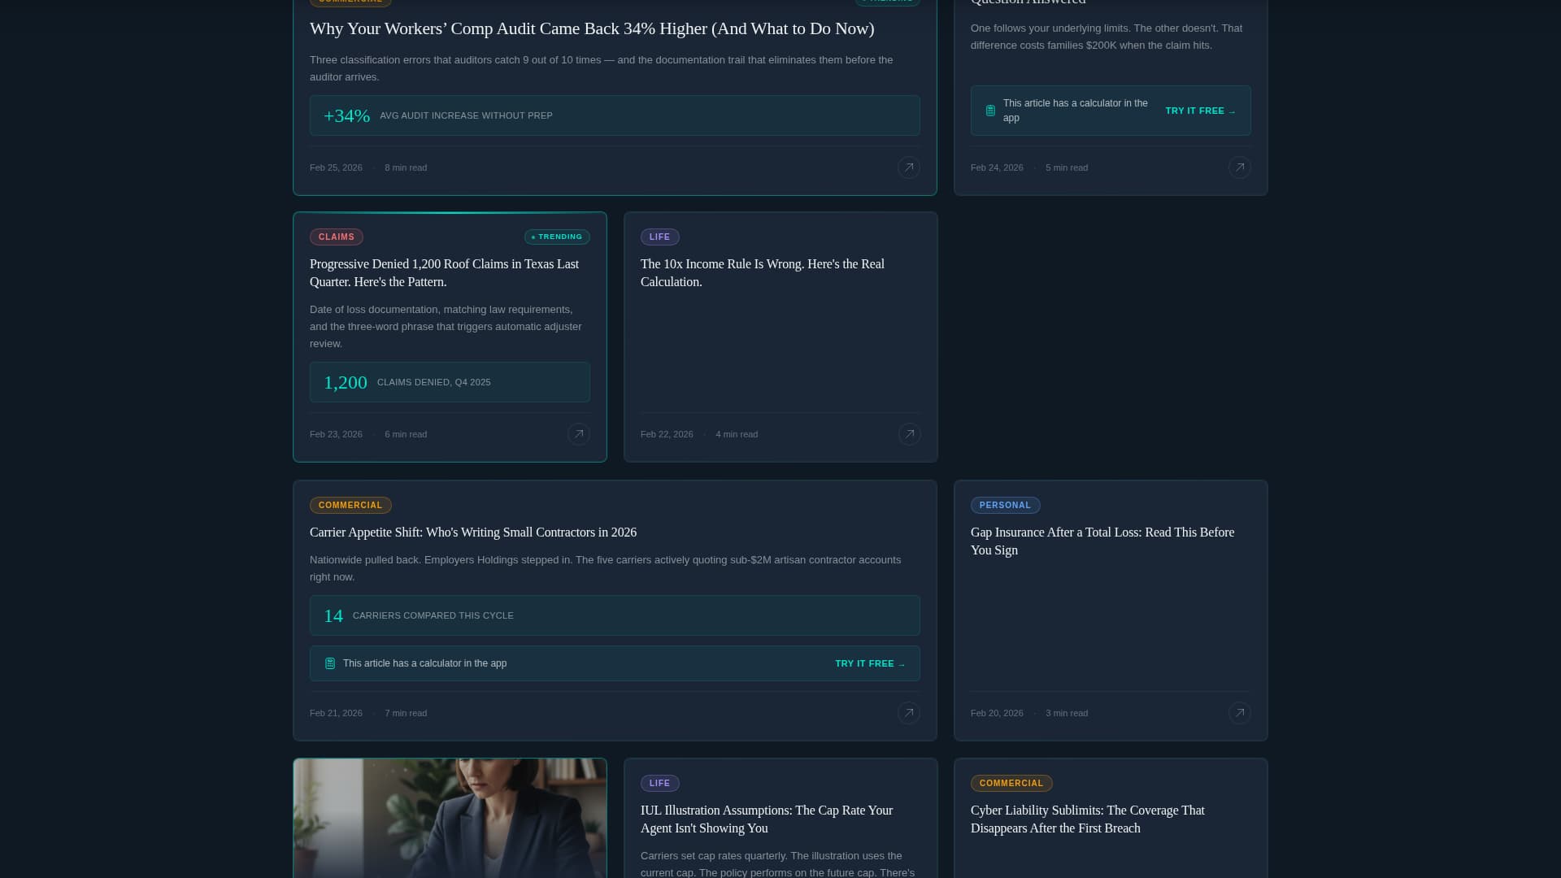Screen dimensions: 1561x878
Task: Click 'Feb 24, 2026' date text
Action: 997,167
